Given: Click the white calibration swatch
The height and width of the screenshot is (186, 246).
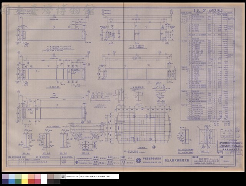Looking at the screenshot, I should (x=44, y=179).
